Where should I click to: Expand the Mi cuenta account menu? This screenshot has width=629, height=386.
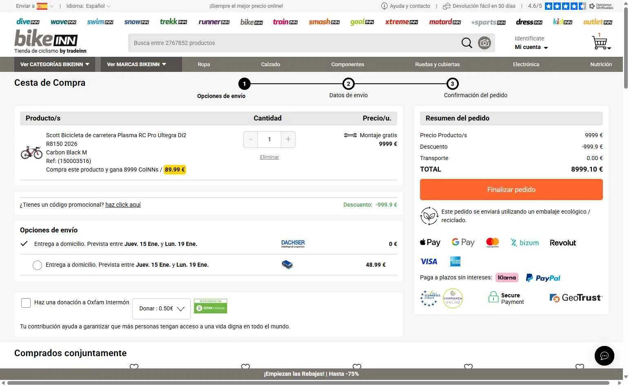point(531,47)
